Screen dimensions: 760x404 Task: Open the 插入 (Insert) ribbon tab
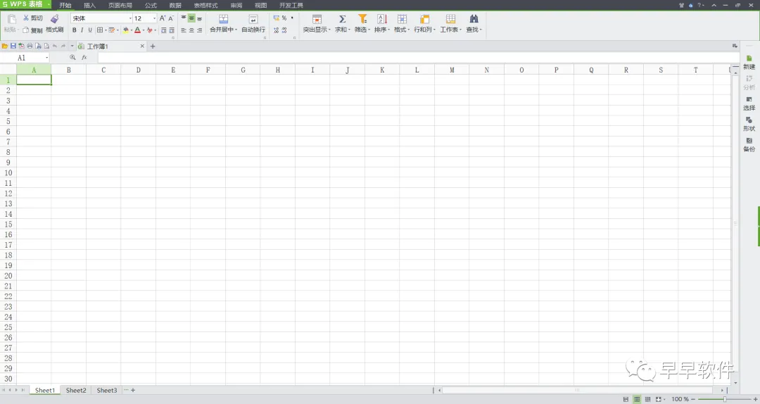[89, 6]
